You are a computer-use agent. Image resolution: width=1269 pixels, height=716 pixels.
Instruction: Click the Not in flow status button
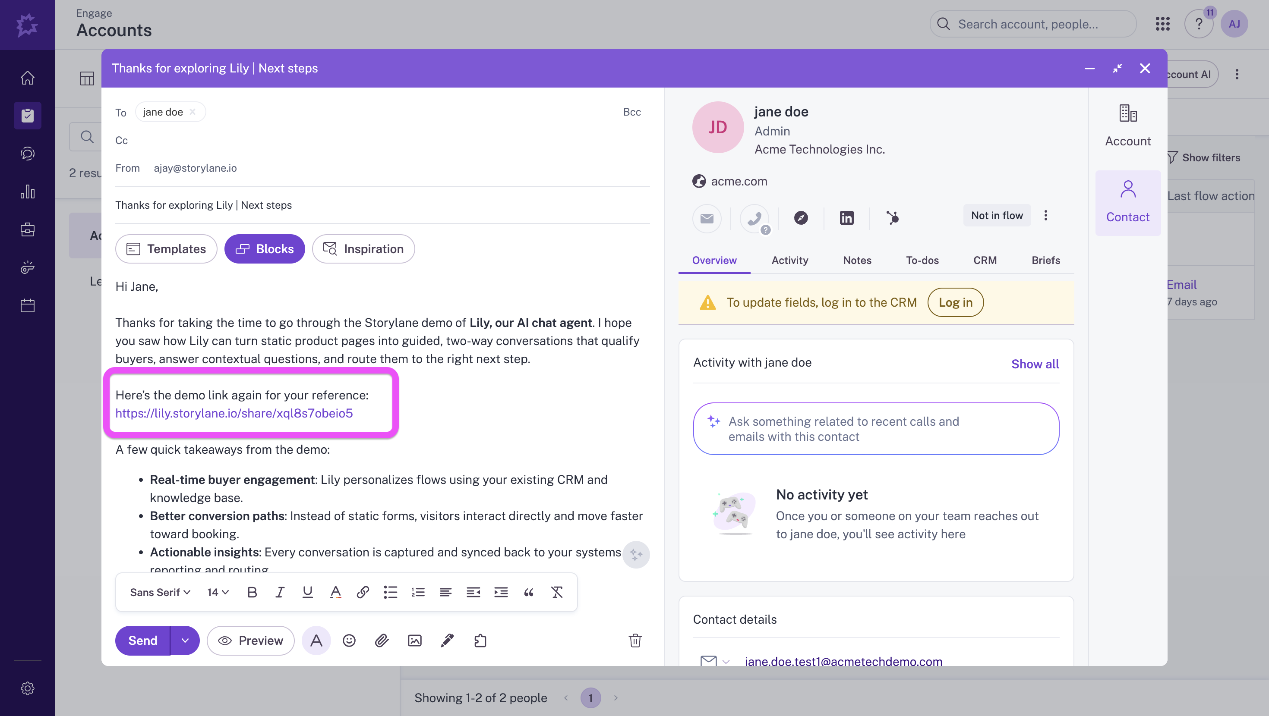click(x=997, y=215)
